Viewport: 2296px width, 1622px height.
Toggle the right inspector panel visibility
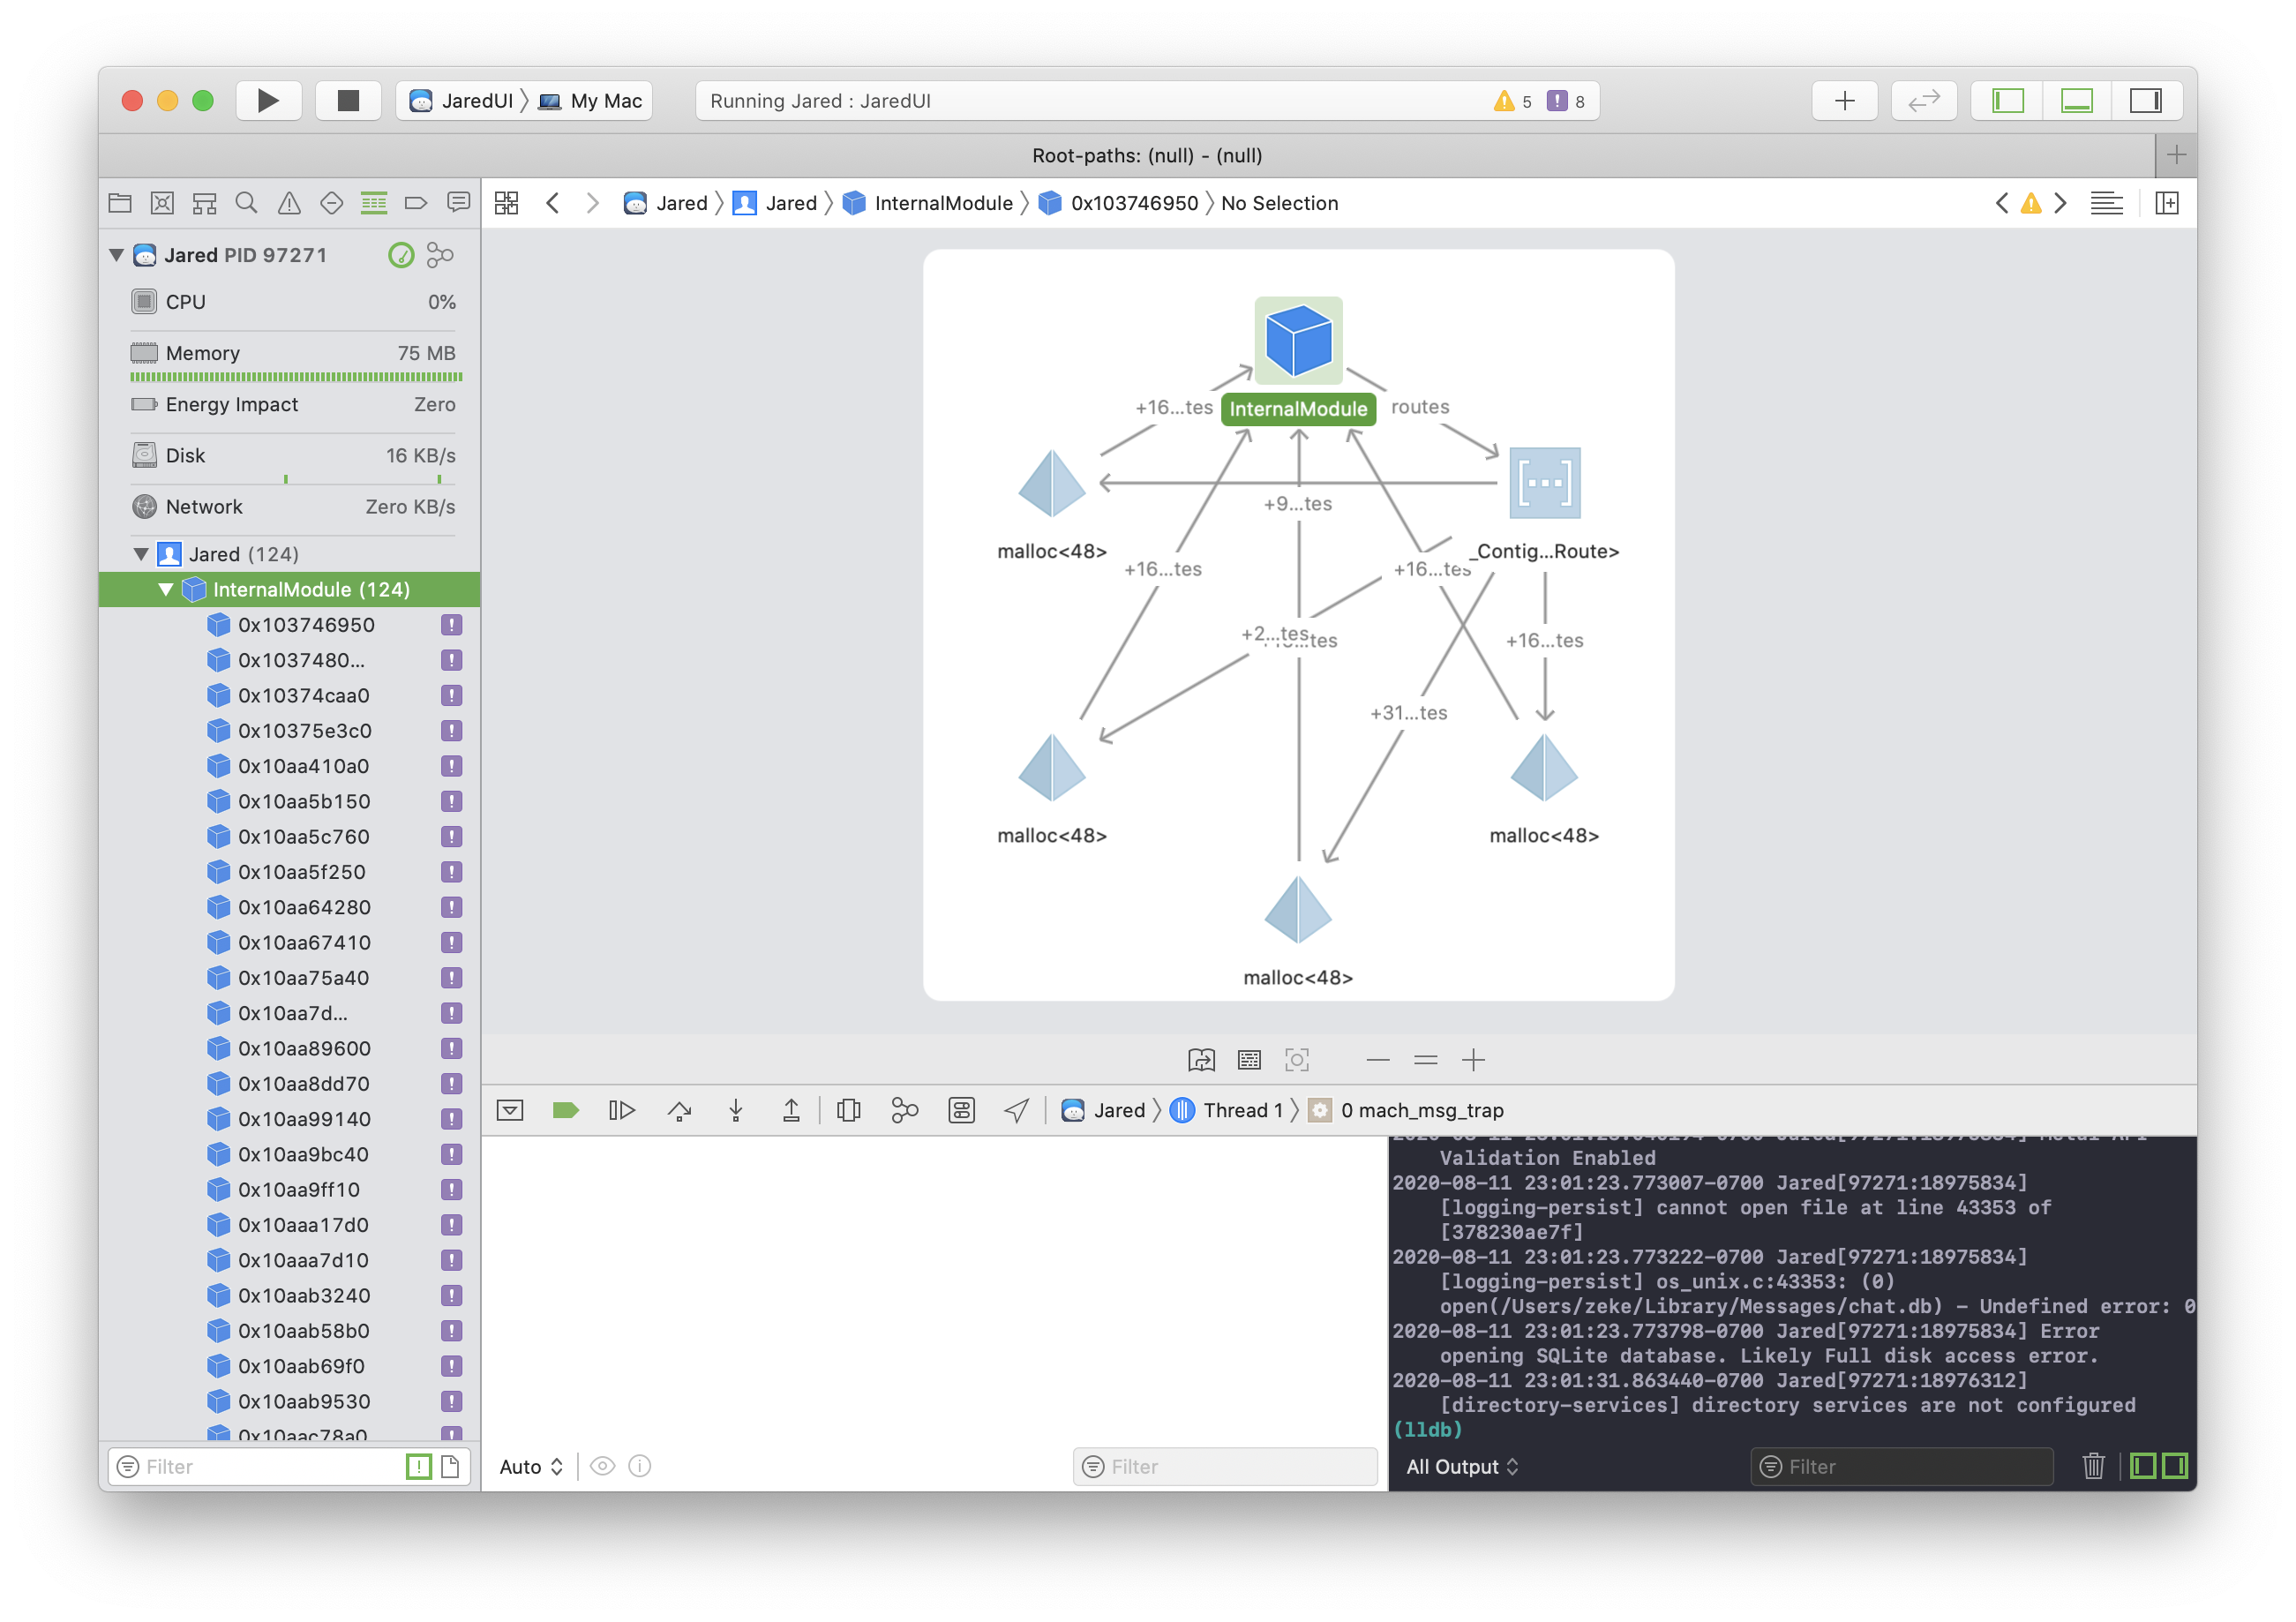click(2145, 101)
